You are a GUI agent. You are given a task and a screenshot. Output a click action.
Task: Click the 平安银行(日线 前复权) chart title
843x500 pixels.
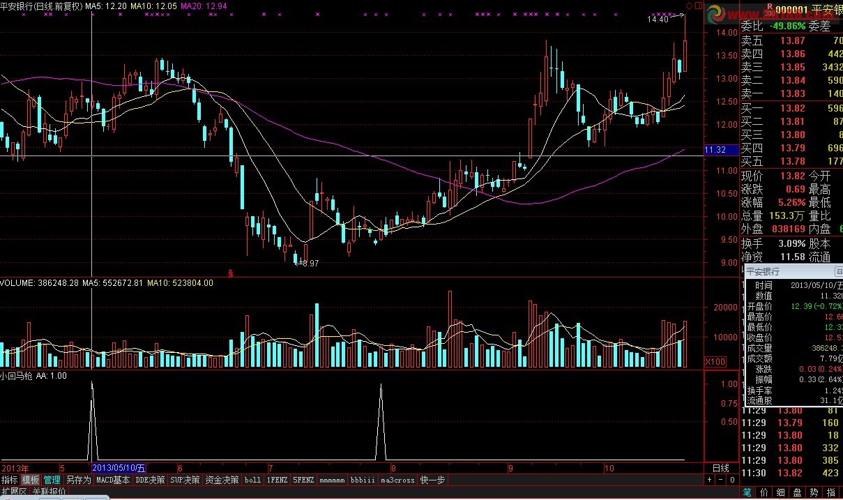(40, 6)
